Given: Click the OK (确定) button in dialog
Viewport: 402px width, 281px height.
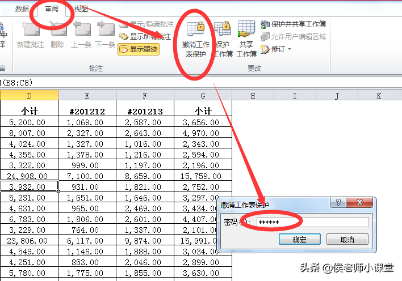Looking at the screenshot, I should point(300,239).
